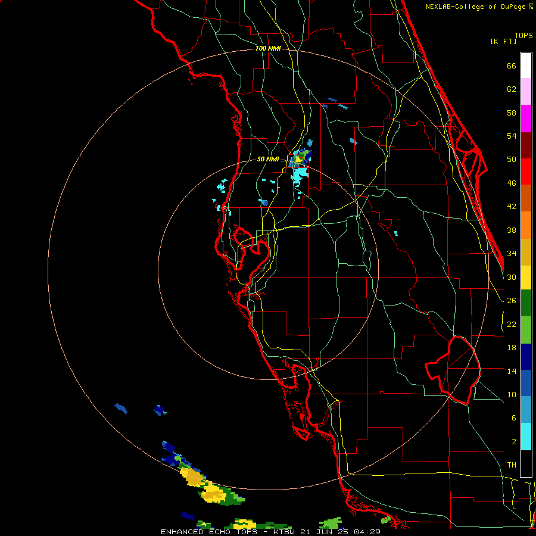The height and width of the screenshot is (536, 536).
Task: Click the '66' legend value
Action: [512, 66]
